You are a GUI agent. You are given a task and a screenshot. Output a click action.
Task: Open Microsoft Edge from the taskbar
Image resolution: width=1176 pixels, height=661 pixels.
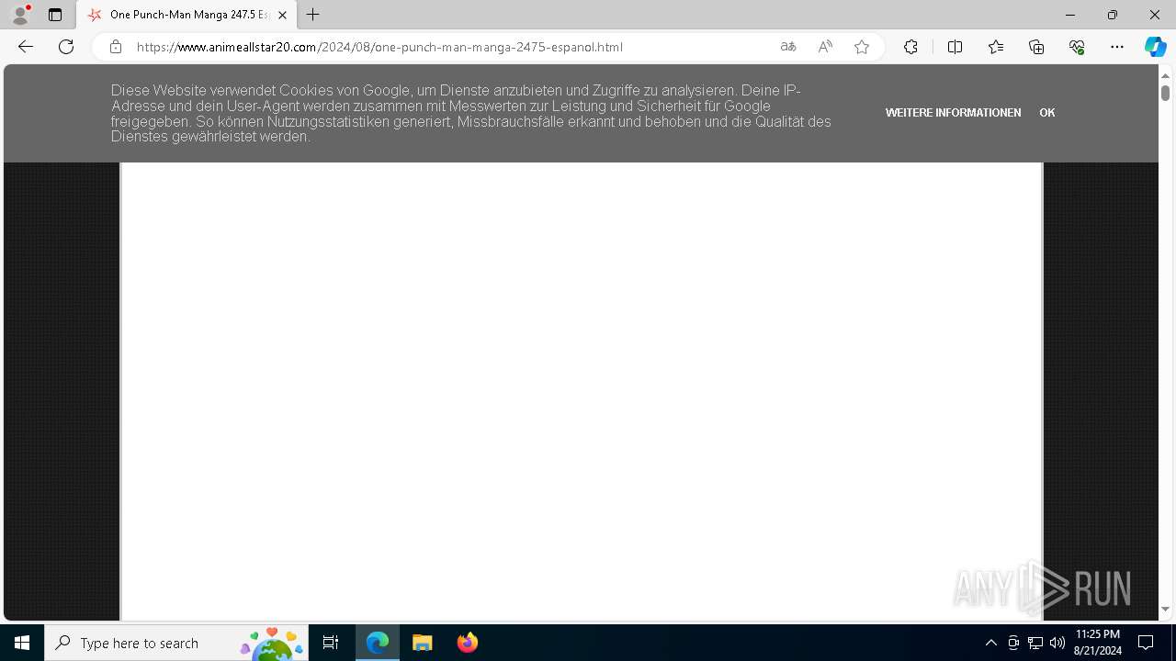pyautogui.click(x=378, y=643)
